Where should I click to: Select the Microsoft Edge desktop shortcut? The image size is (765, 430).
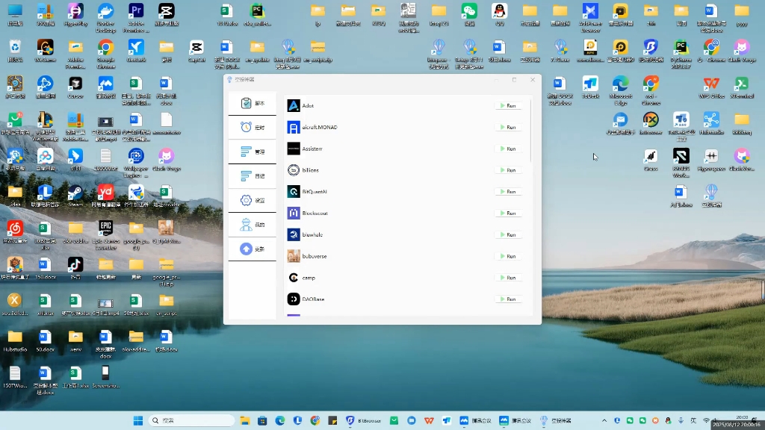(621, 90)
